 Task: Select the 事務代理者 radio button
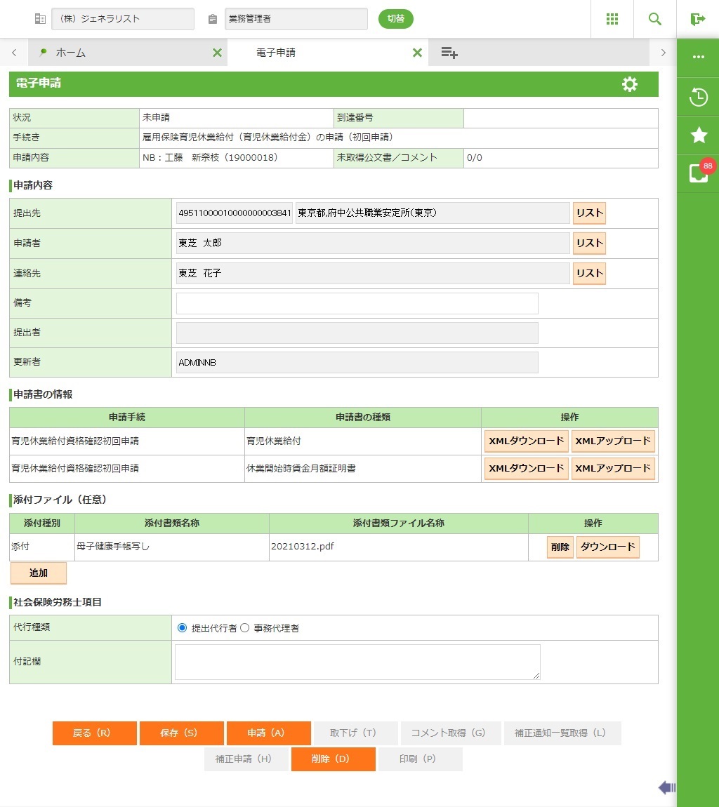click(x=245, y=628)
